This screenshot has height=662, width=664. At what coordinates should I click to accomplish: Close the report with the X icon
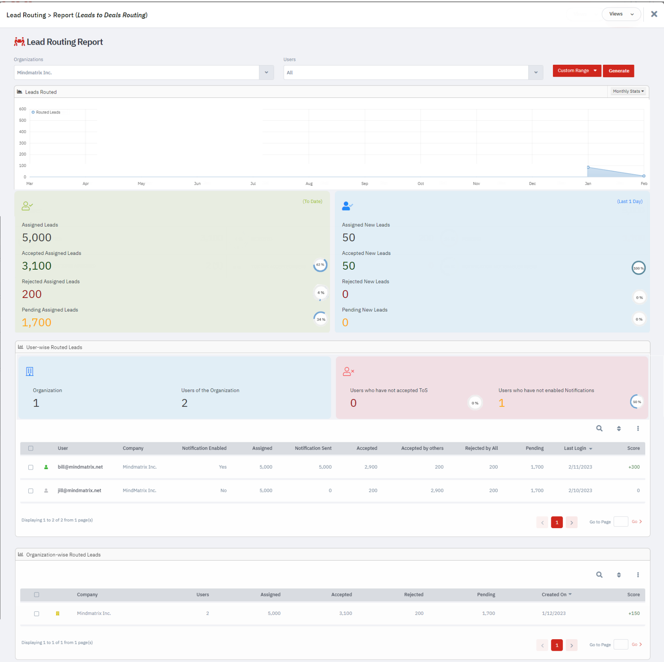click(654, 14)
